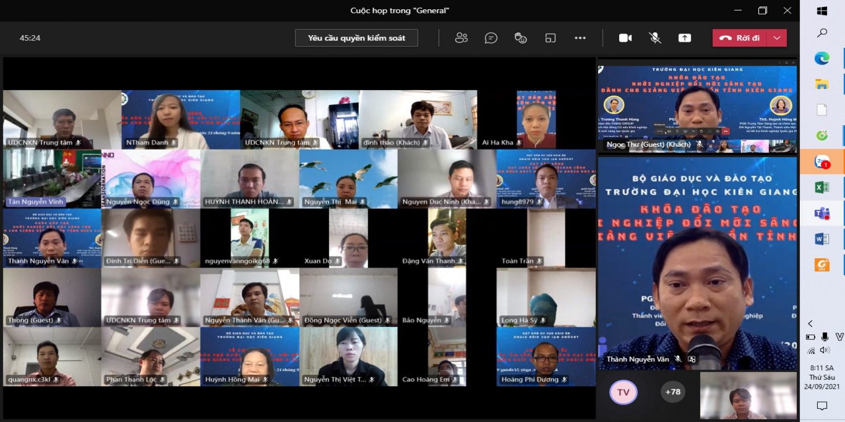The image size is (845, 422).
Task: Open Excel from the taskbar
Action: click(822, 188)
